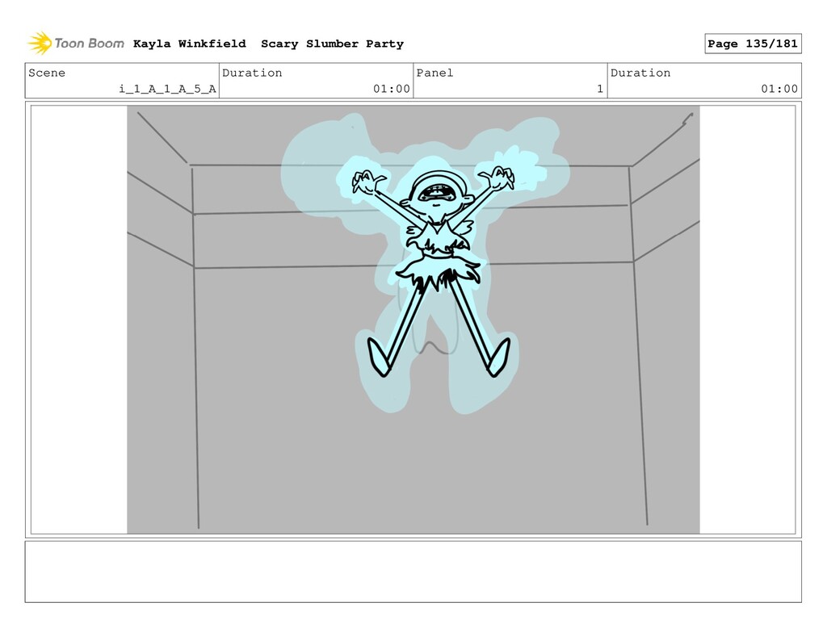The width and height of the screenshot is (827, 640).
Task: Click the panel number 1
Action: (600, 89)
